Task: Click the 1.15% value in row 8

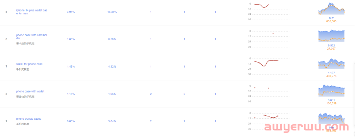Action: point(71,94)
